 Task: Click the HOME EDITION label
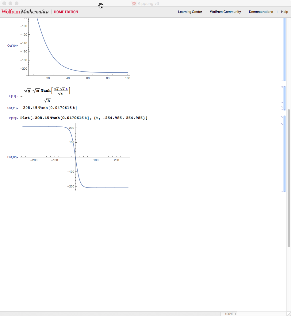pyautogui.click(x=66, y=12)
